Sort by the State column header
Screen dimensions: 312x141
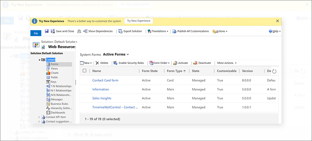click(x=196, y=71)
